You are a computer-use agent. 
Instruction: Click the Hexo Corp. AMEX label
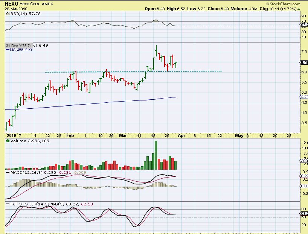pos(37,4)
